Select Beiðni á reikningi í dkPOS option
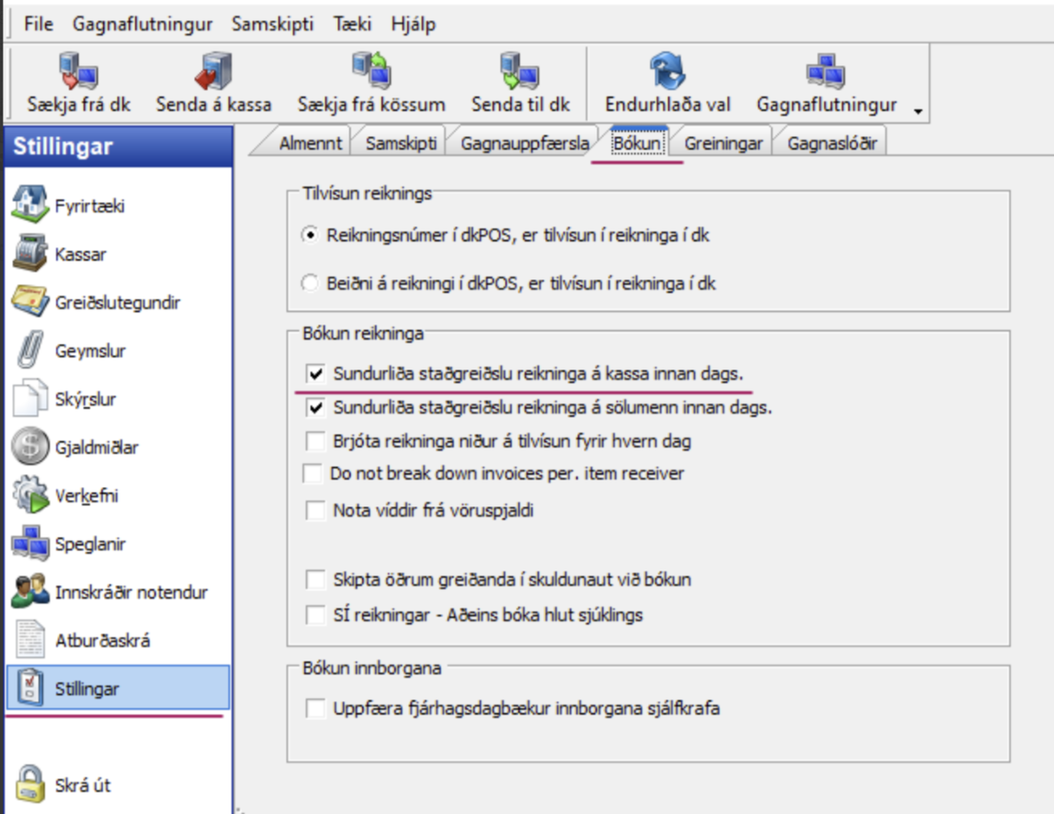The image size is (1054, 814). click(310, 284)
